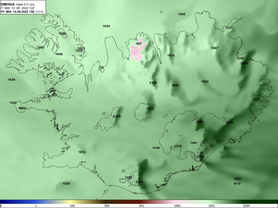Click the DMI/IGA title line in the info box
278x208 pixels.
[18, 4]
